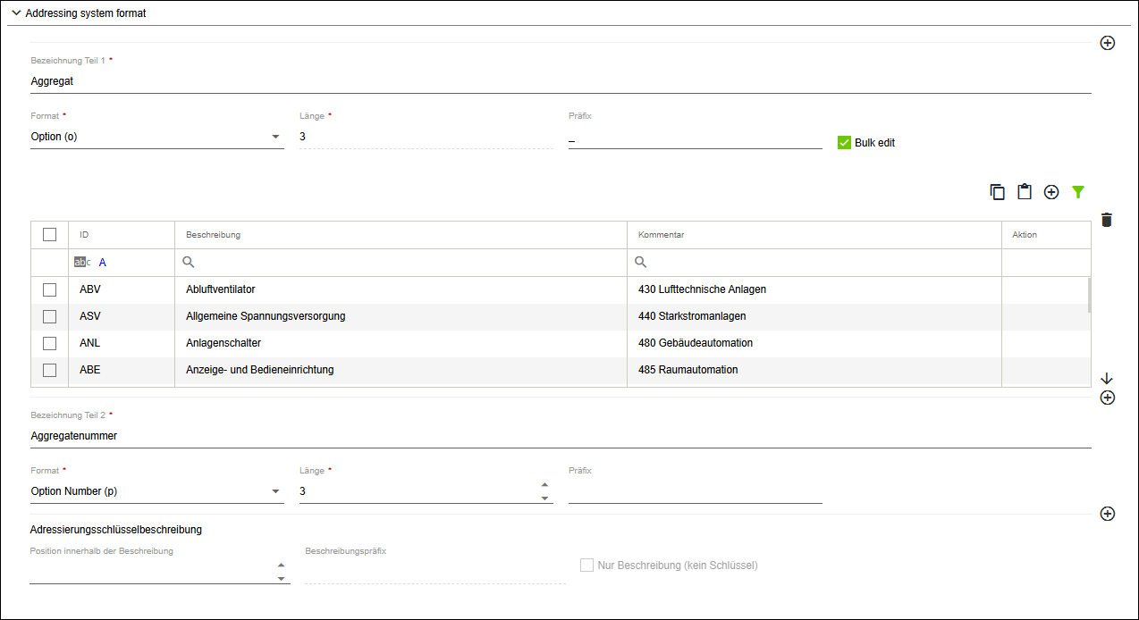
Task: Add a new row with the circled plus icon
Action: point(1051,191)
